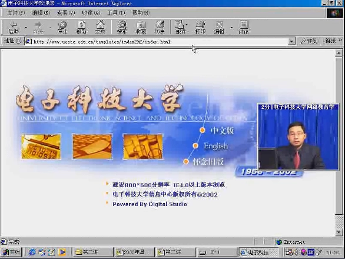Open the Back button history dropdown arrow

point(26,28)
